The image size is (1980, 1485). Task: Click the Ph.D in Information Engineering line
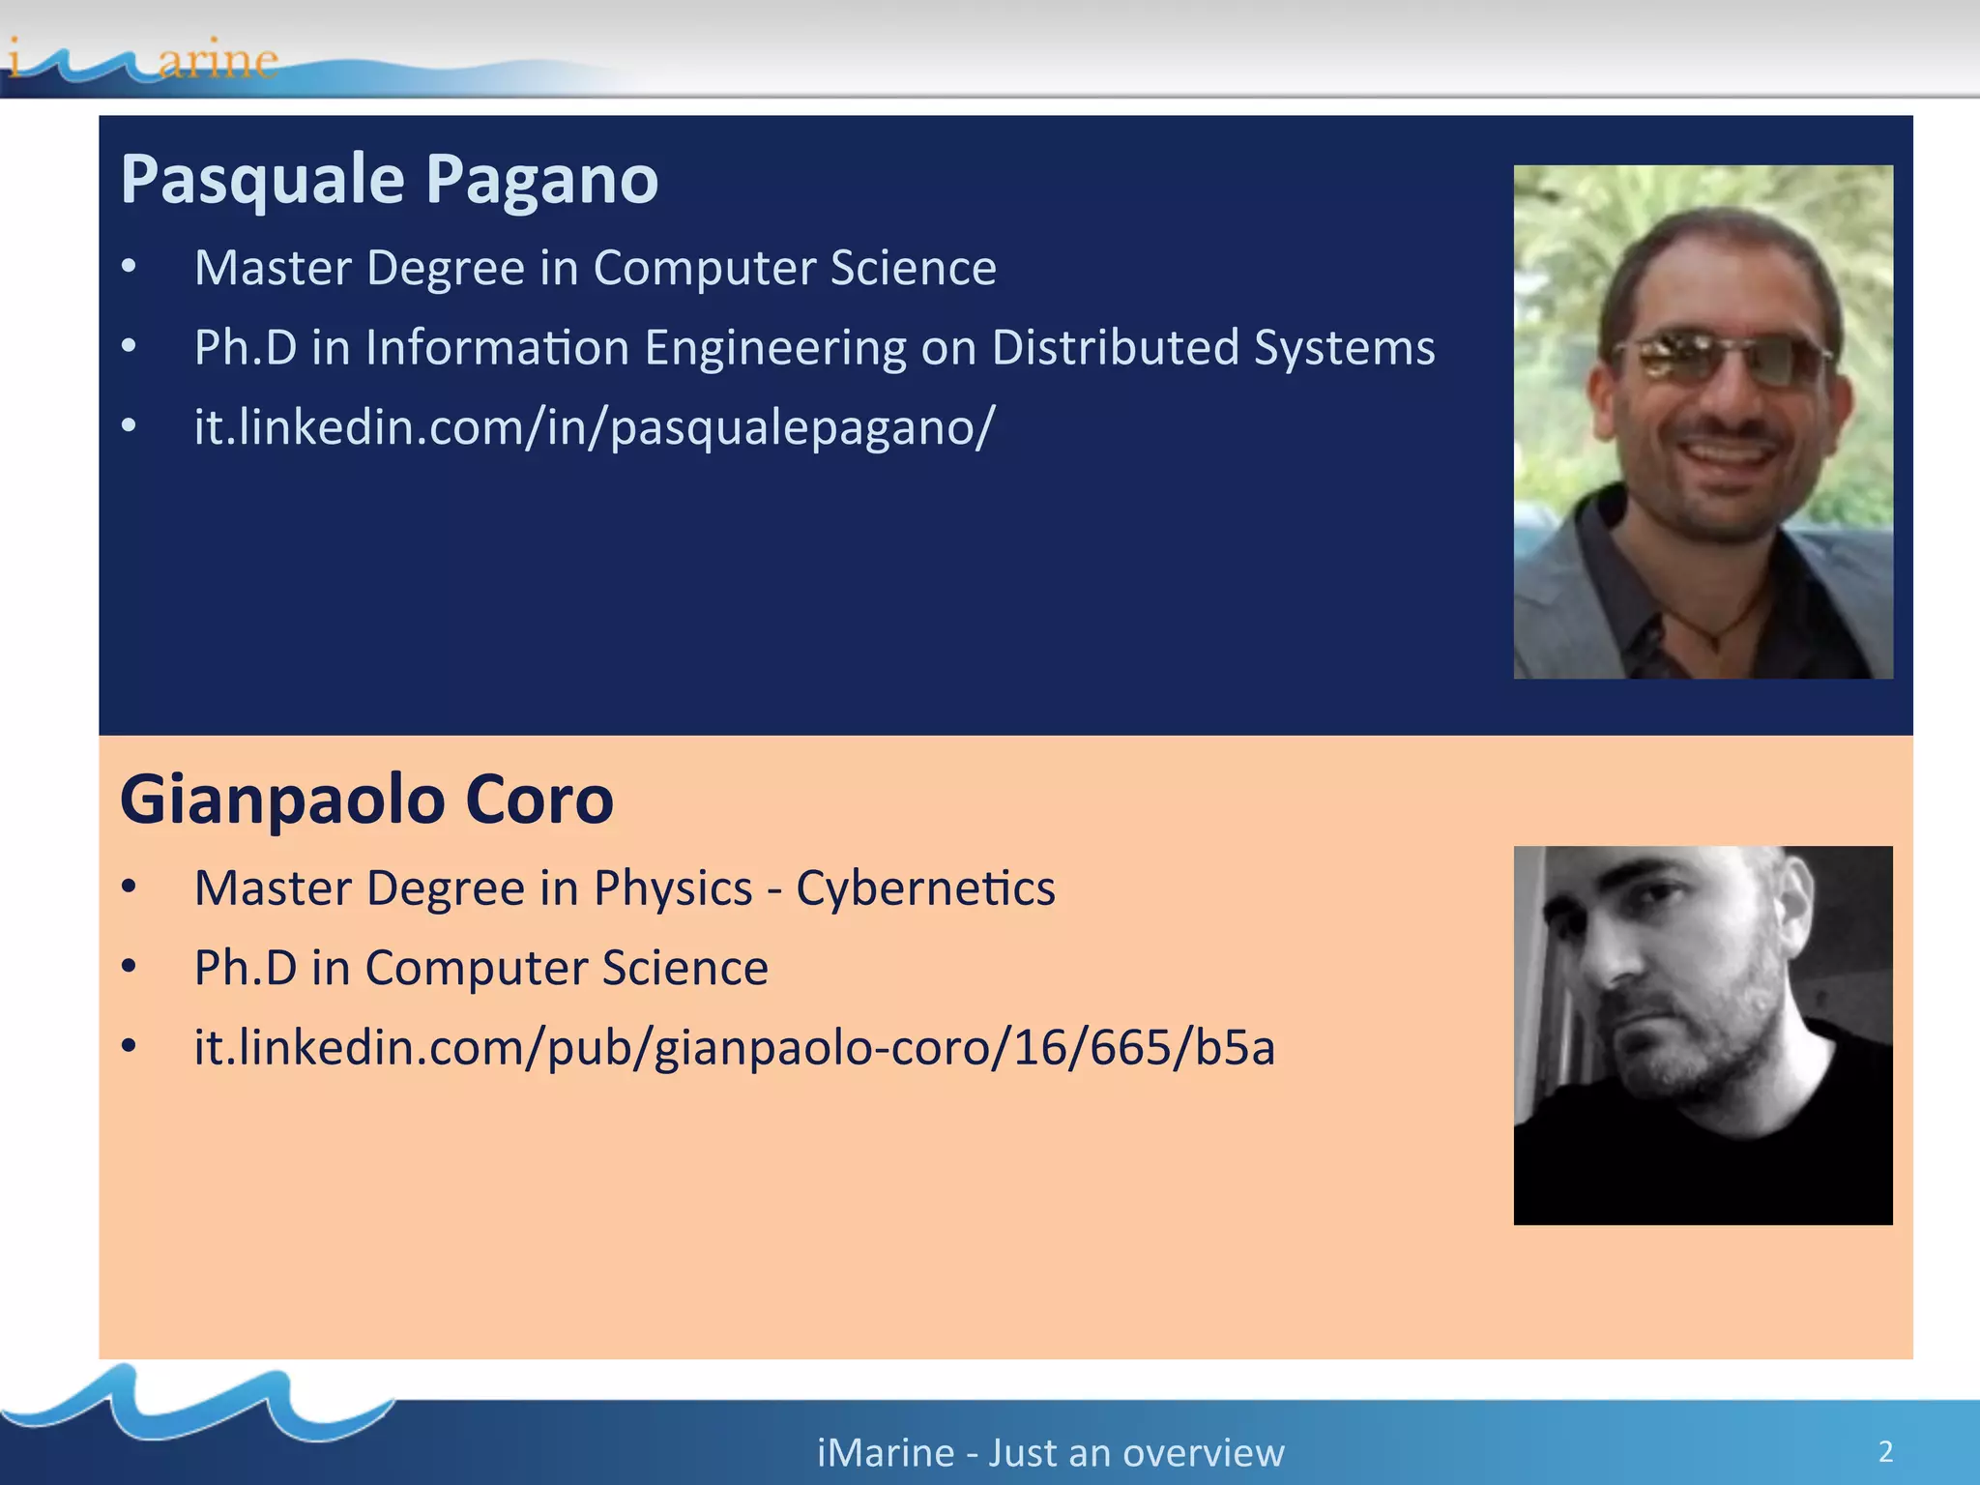coord(814,348)
